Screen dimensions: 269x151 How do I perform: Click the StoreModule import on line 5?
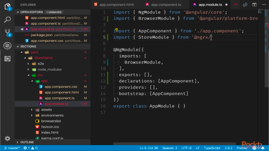coord(153,37)
